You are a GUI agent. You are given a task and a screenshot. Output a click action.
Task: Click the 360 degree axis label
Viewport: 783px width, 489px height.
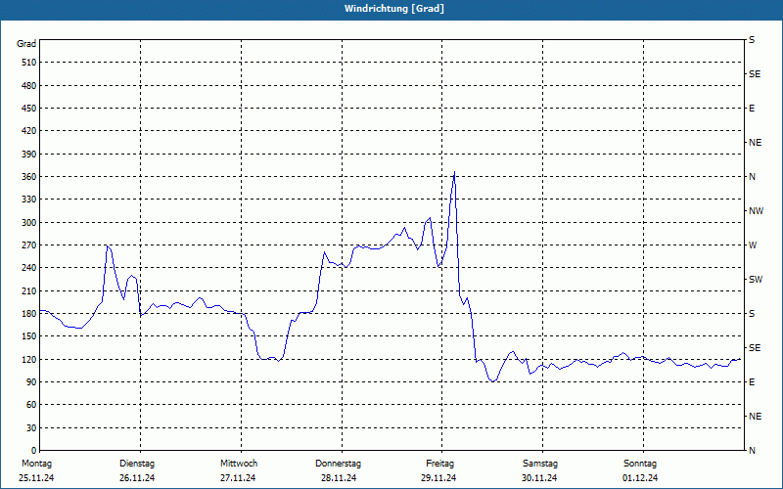click(x=29, y=177)
